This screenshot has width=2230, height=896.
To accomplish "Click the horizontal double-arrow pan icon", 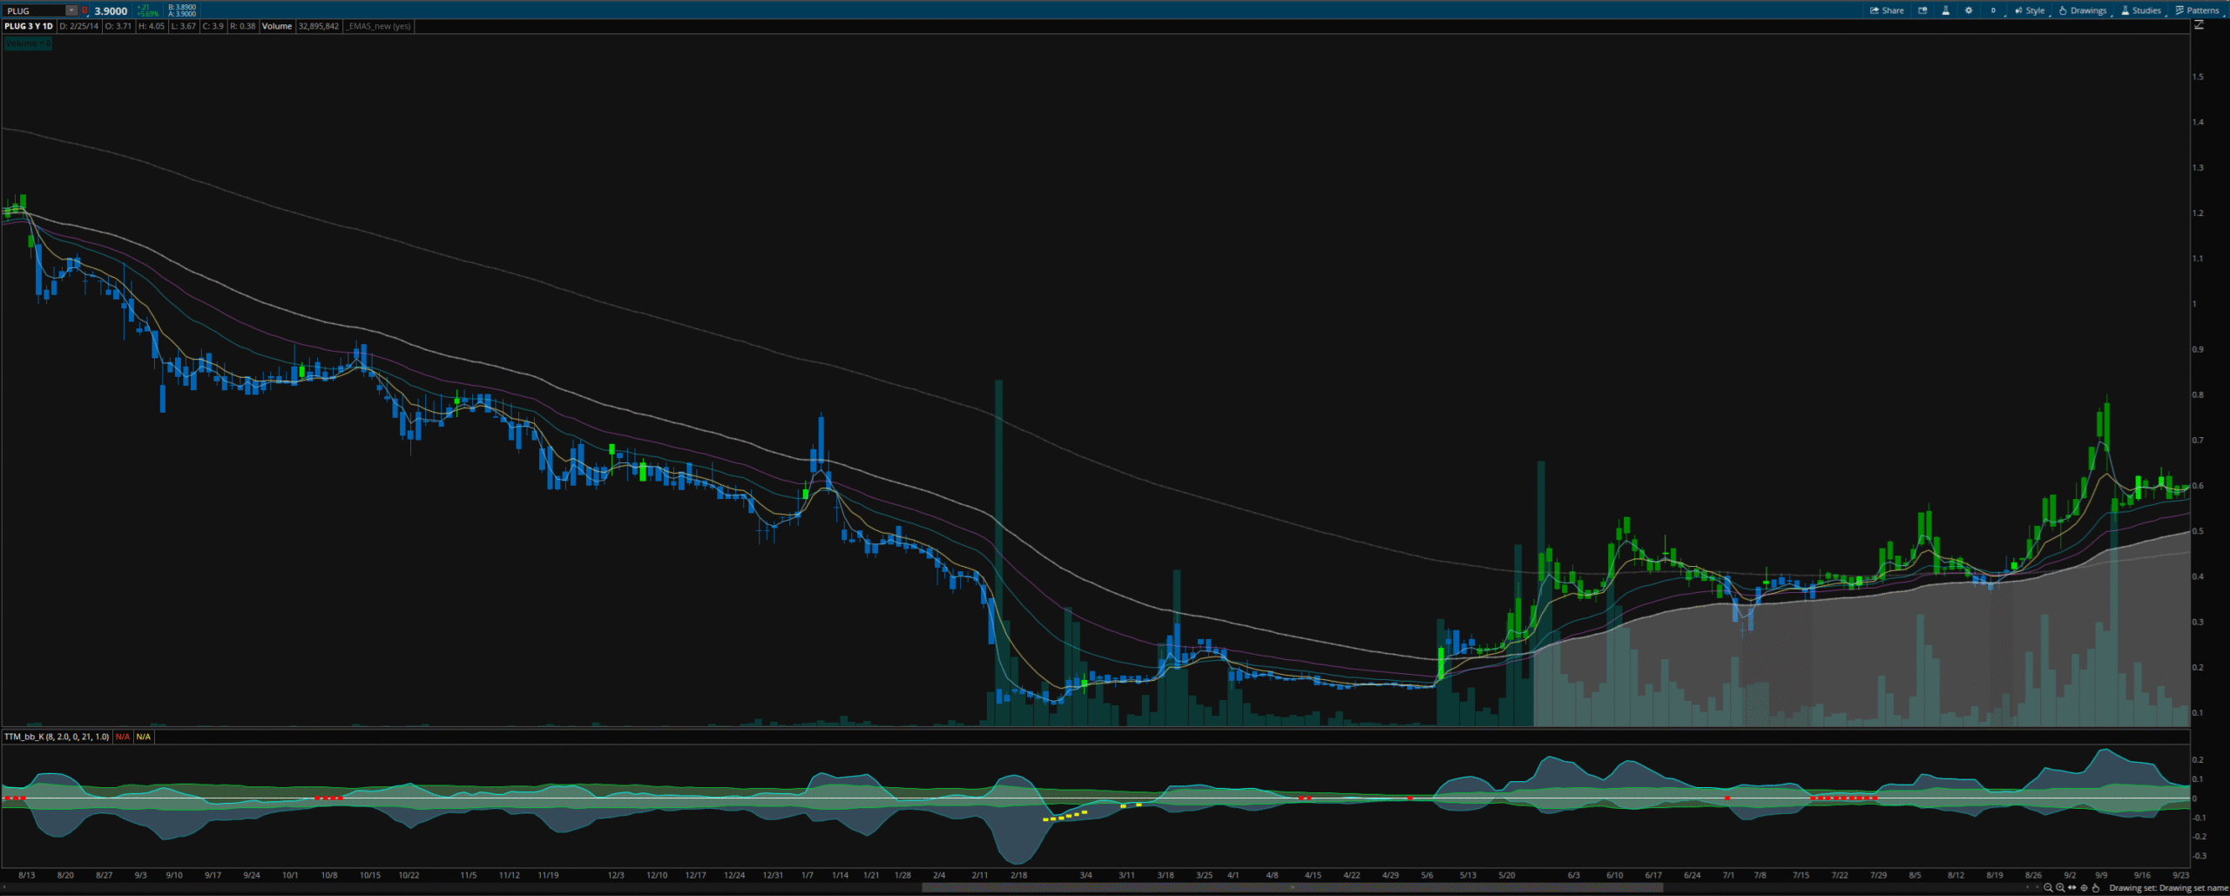I will pos(2072,888).
